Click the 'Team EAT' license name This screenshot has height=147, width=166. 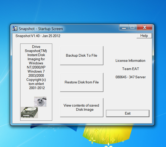tap(131, 69)
